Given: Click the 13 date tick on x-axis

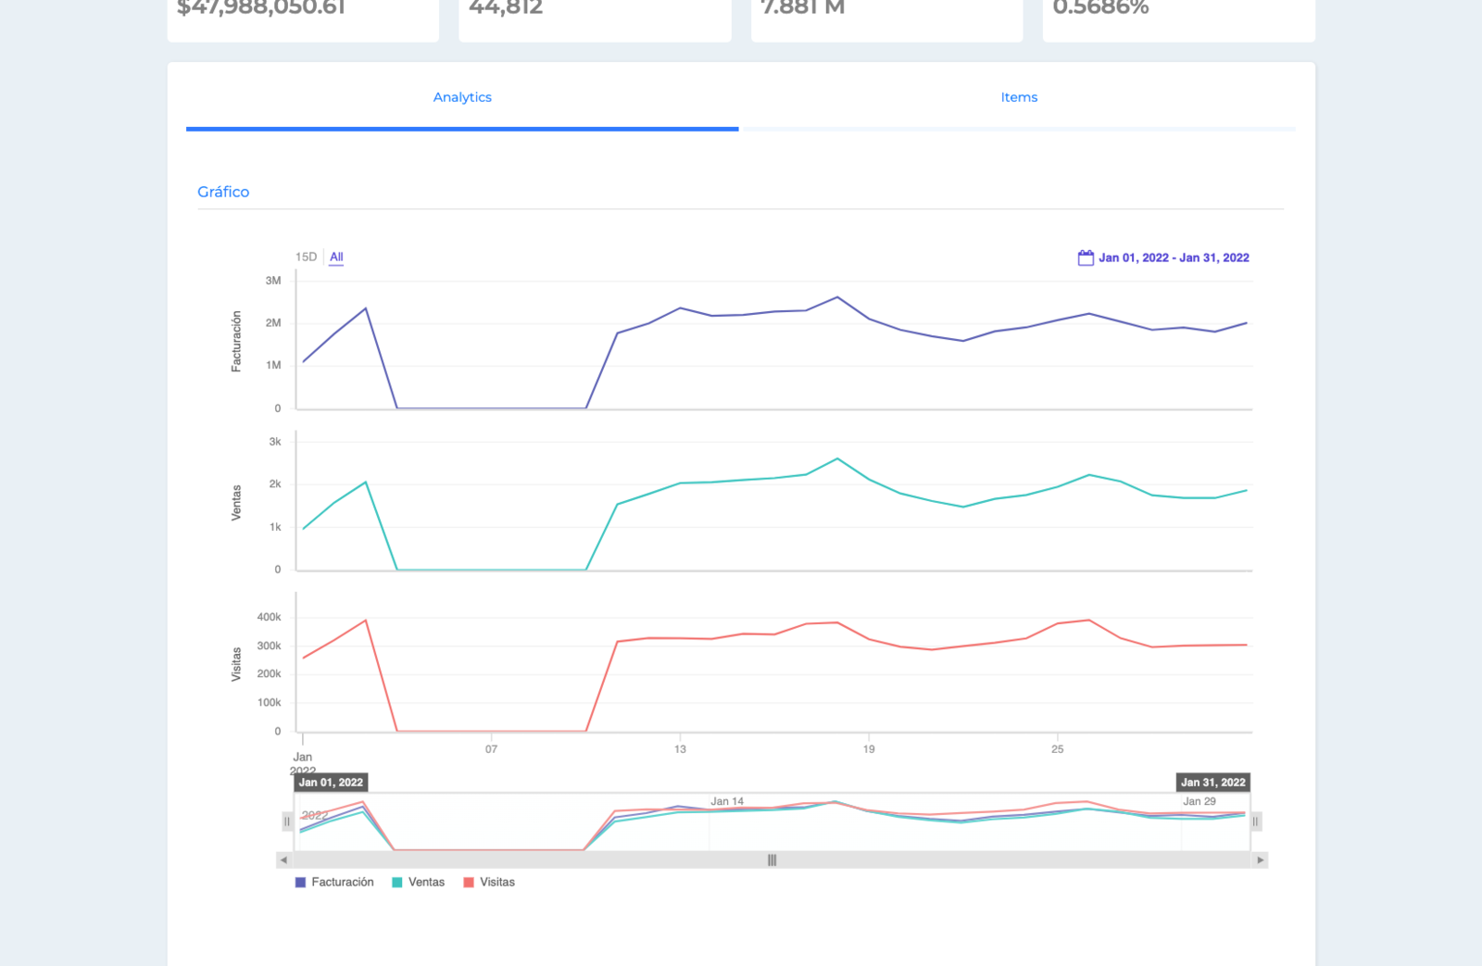Looking at the screenshot, I should pyautogui.click(x=680, y=749).
